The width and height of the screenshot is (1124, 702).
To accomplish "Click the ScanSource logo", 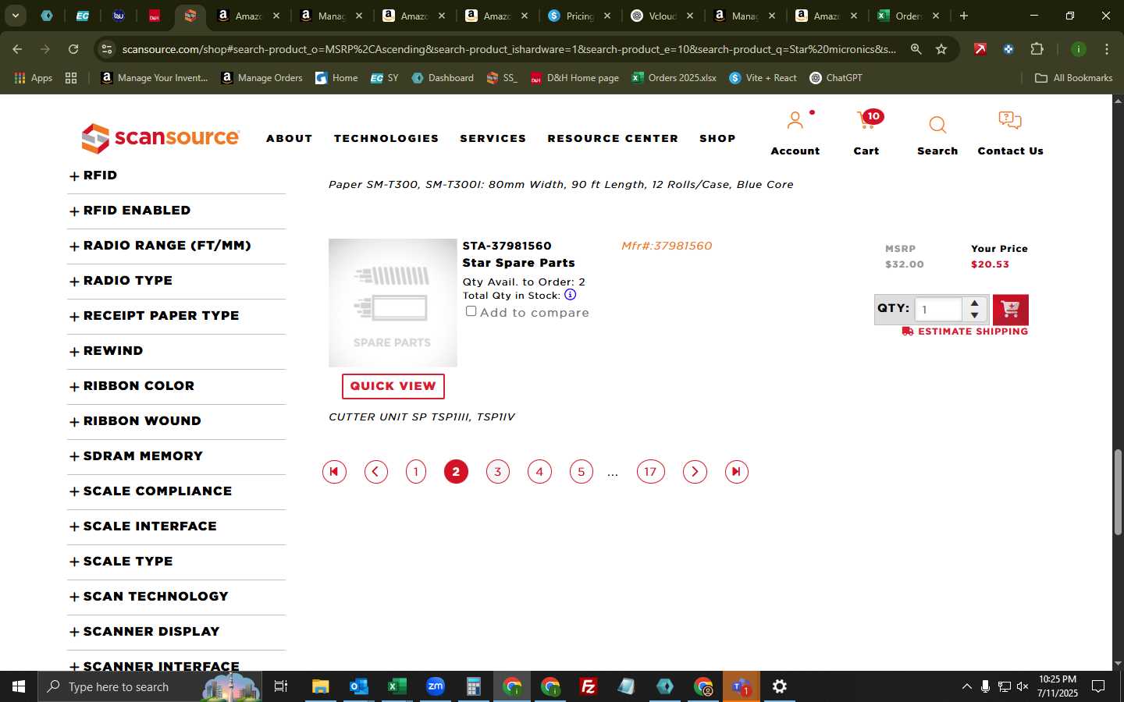I will tap(160, 138).
